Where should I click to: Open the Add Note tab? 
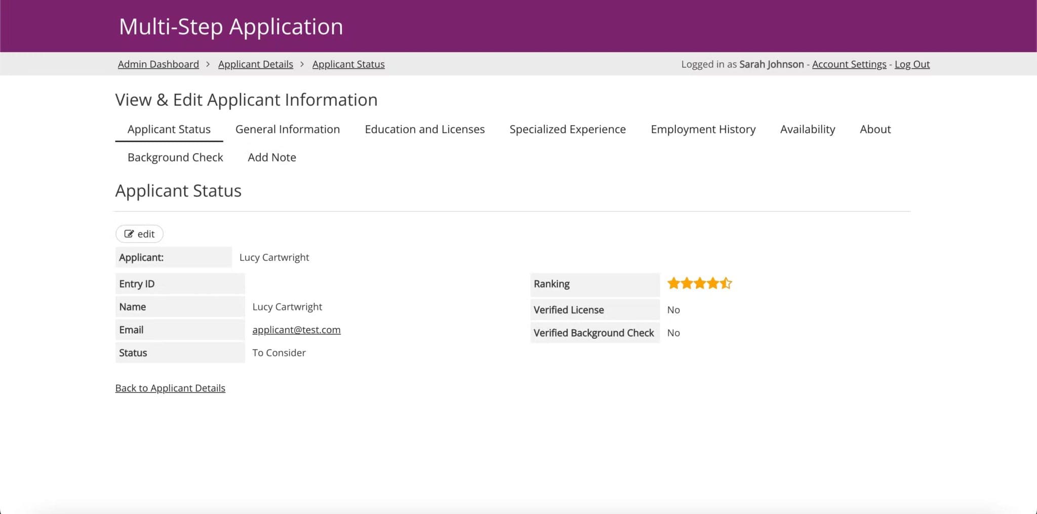click(x=272, y=157)
